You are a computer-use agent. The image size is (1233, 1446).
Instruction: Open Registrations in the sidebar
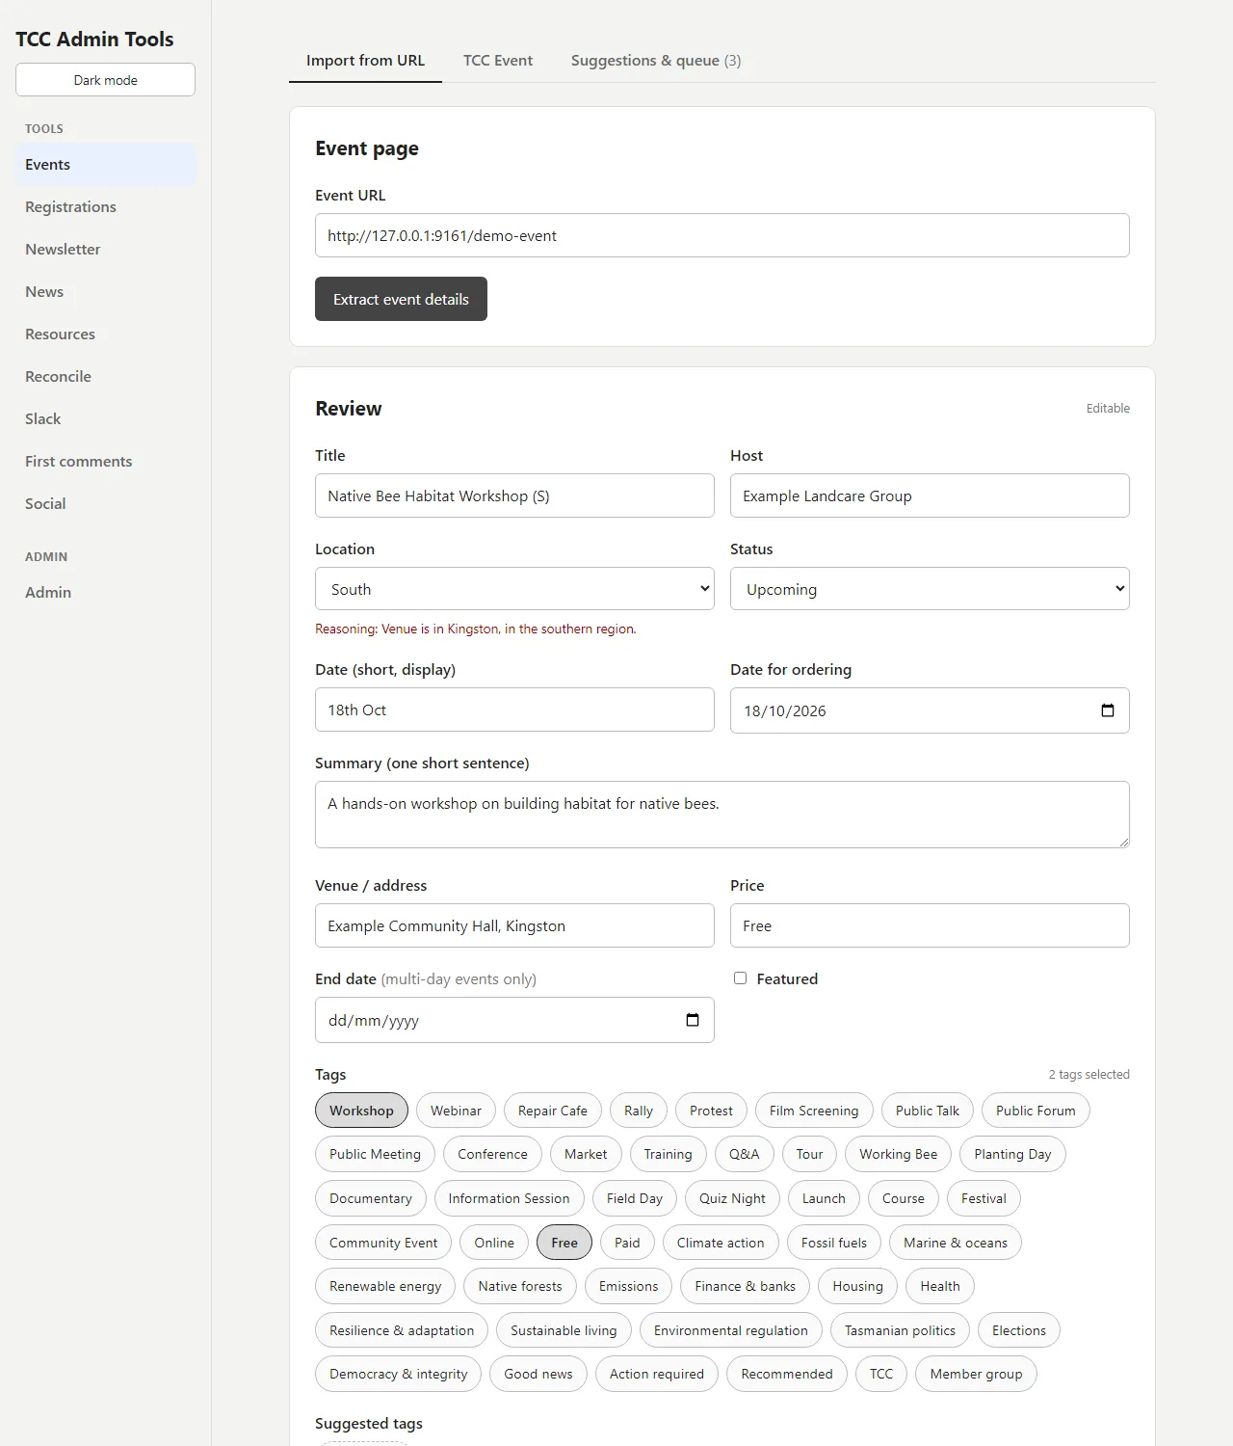tap(105, 207)
